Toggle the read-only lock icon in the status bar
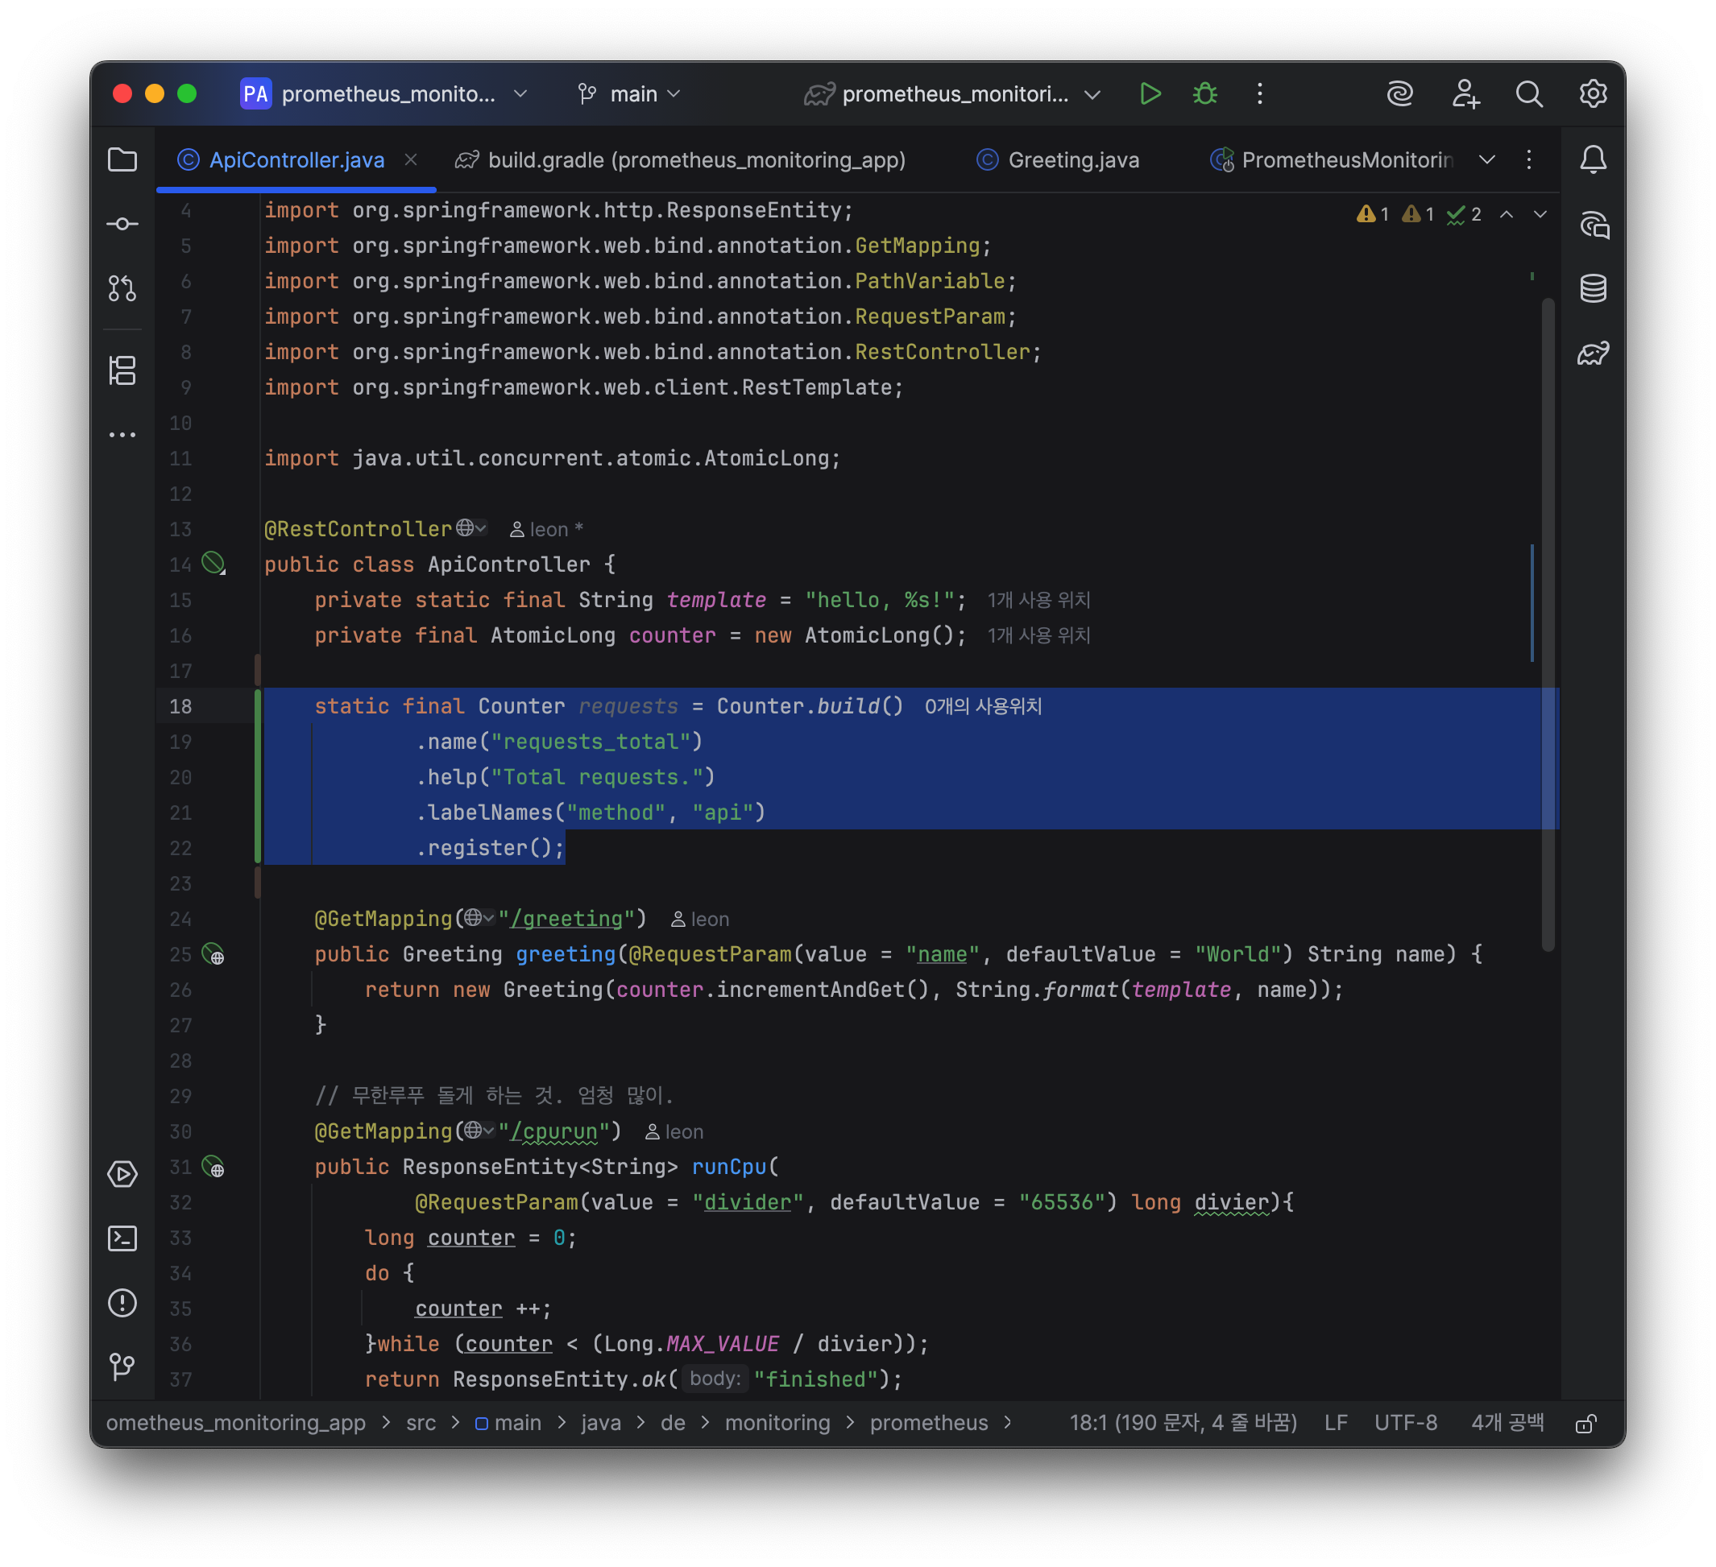 1585,1423
